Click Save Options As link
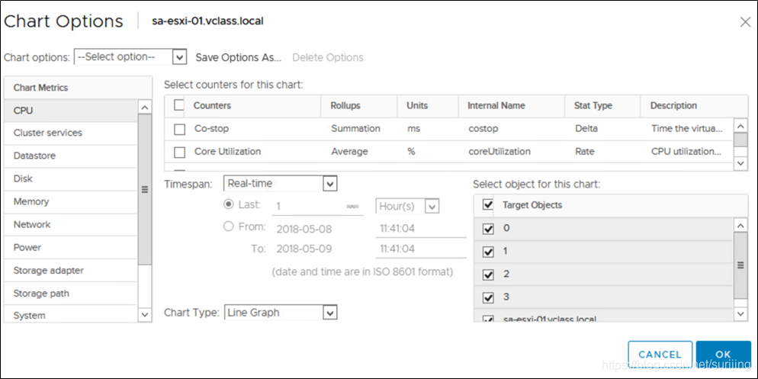The height and width of the screenshot is (379, 758). pos(238,57)
